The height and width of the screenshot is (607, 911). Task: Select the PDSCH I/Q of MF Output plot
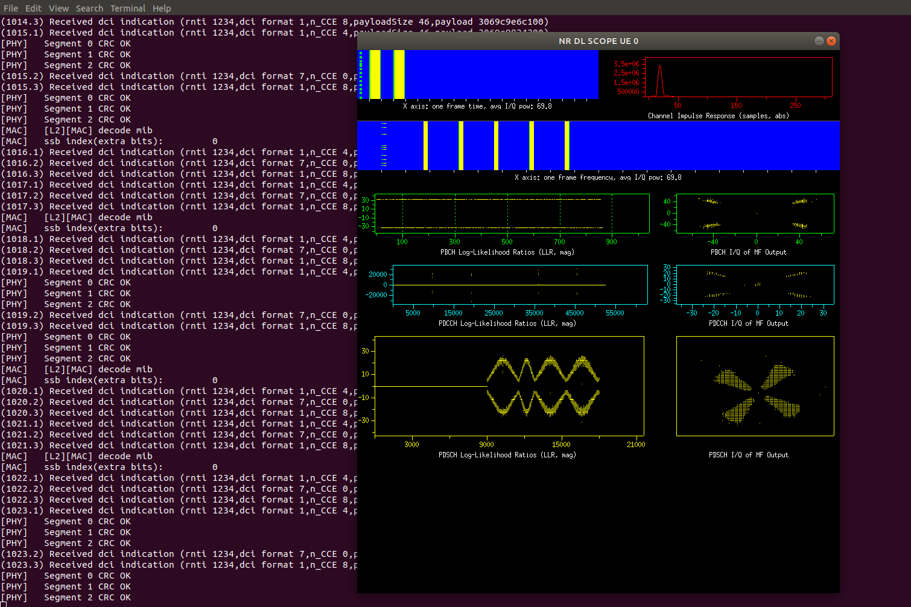pyautogui.click(x=755, y=386)
